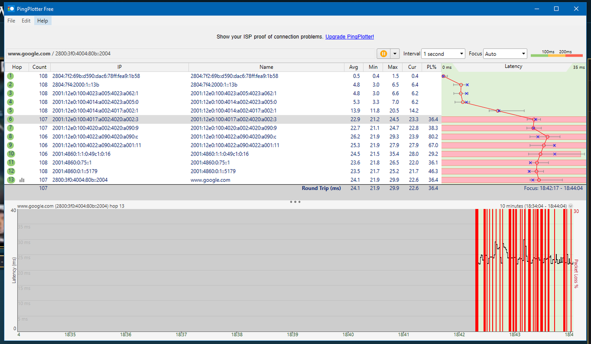The height and width of the screenshot is (344, 591).
Task: Click the green hop 13 circle icon
Action: (11, 180)
